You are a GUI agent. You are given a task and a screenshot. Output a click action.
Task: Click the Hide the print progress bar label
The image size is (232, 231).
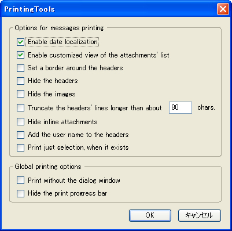68,193
